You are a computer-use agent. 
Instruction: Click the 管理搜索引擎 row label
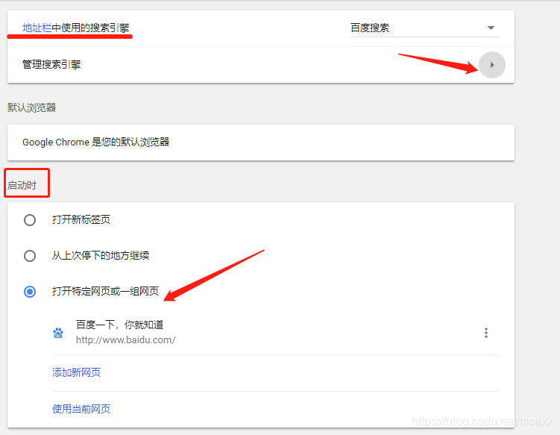(51, 65)
